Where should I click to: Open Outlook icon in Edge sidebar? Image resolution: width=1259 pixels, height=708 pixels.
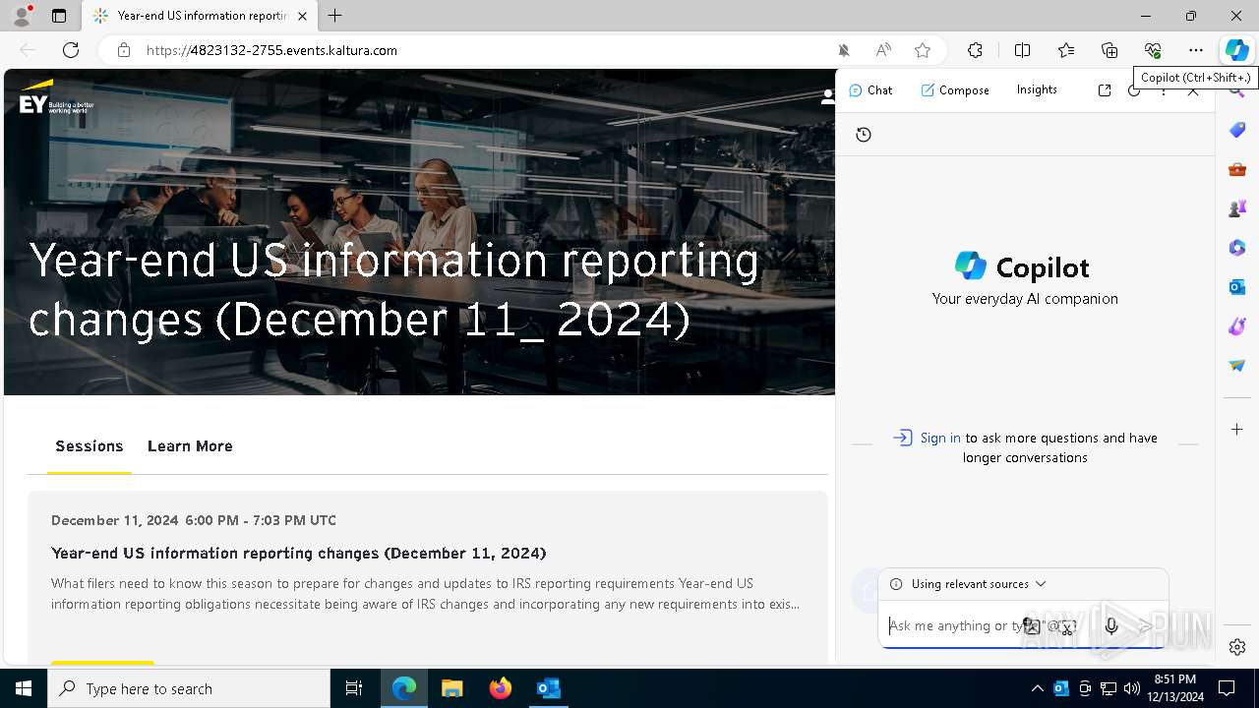coord(1237,287)
